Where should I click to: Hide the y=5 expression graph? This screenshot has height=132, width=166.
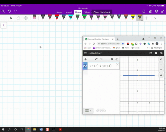tap(85, 66)
